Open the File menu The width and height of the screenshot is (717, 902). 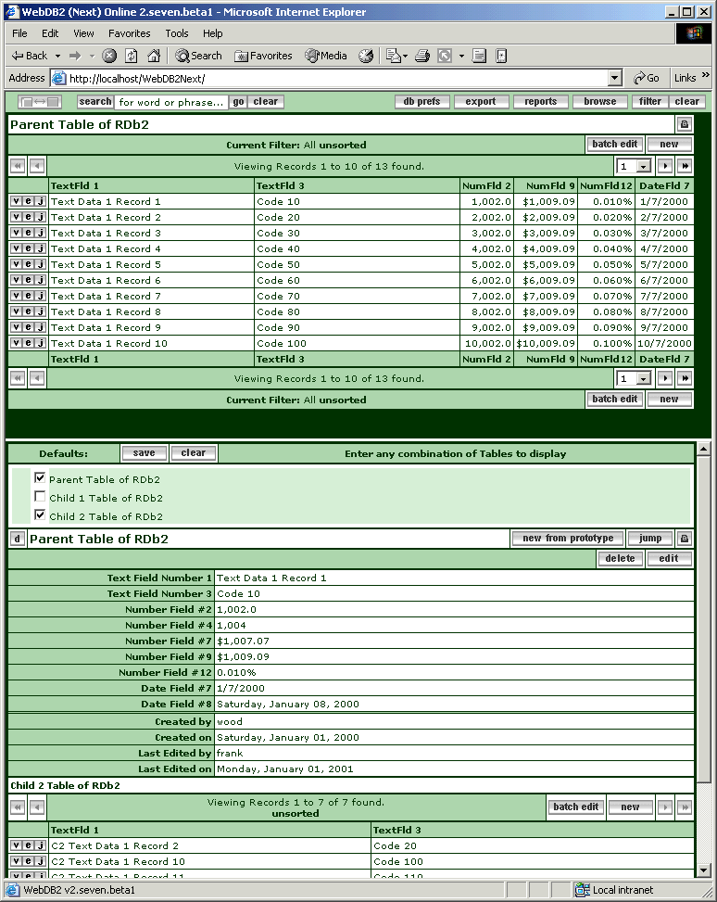tap(19, 33)
